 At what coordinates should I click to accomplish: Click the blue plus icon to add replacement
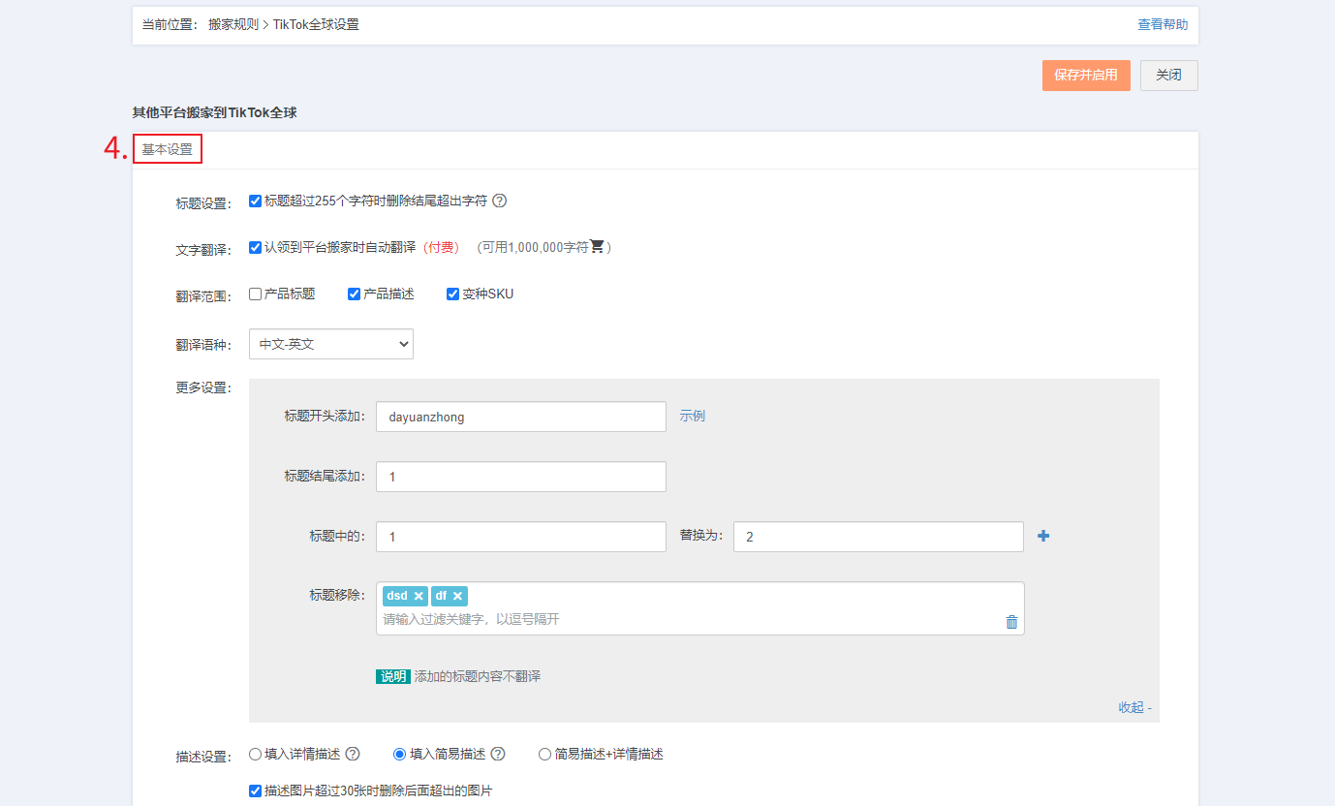(1043, 536)
